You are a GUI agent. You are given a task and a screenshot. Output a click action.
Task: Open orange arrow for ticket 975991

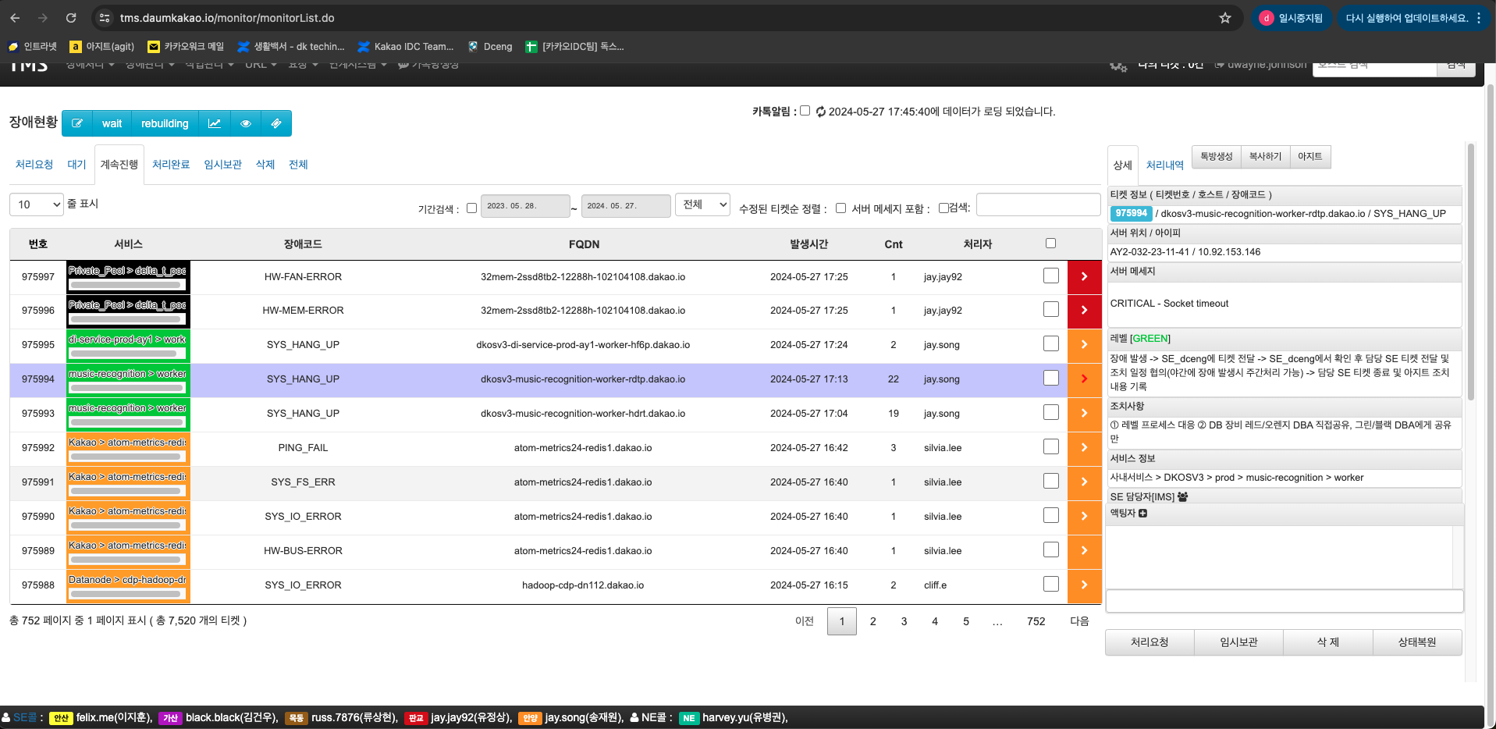1084,482
